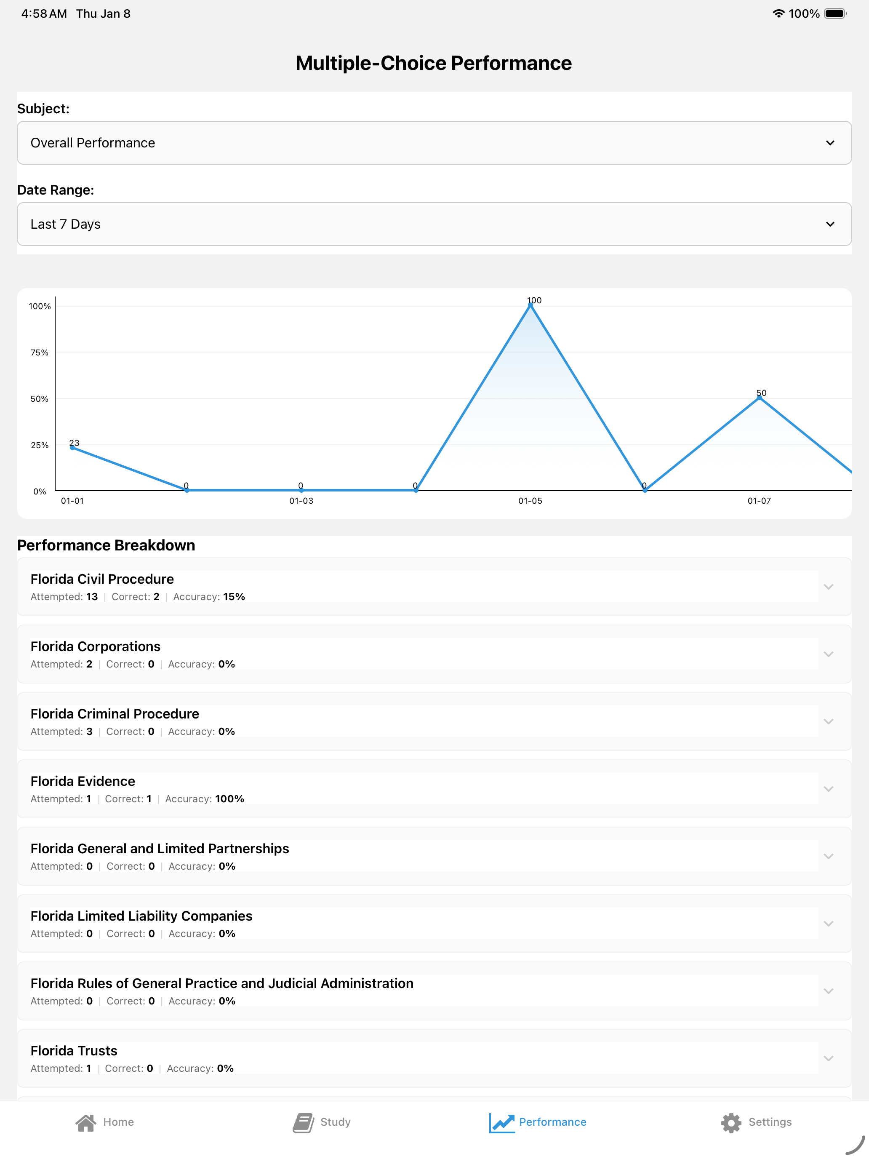Select the Florida Evidence row title
Screen dimensions: 869x1159
point(83,781)
